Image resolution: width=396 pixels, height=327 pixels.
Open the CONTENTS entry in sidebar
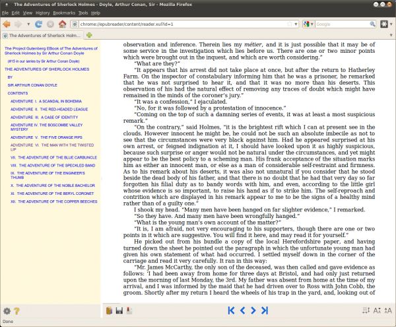[x=18, y=93]
